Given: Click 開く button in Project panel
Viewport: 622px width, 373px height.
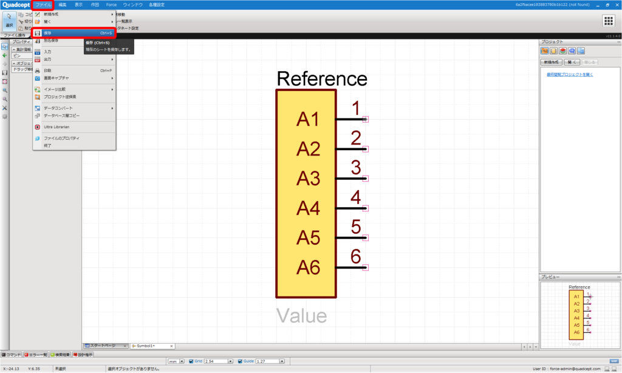Looking at the screenshot, I should pos(572,63).
